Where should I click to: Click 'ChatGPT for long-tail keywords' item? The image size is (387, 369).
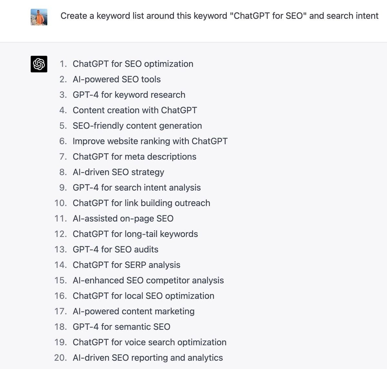click(135, 234)
